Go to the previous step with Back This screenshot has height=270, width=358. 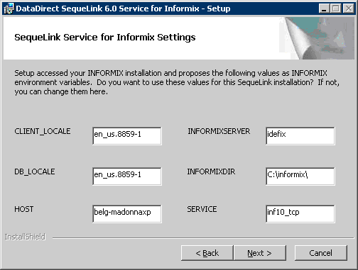coord(207,253)
